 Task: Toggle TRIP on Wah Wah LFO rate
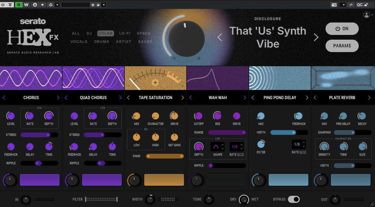pyautogui.click(x=241, y=155)
